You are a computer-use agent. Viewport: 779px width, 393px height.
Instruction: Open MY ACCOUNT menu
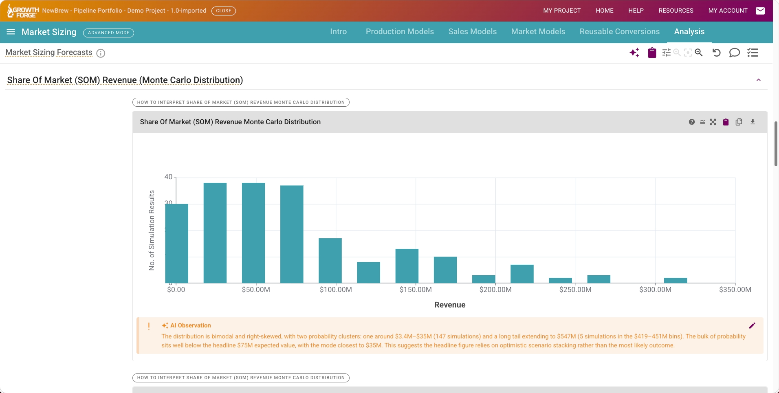click(728, 11)
